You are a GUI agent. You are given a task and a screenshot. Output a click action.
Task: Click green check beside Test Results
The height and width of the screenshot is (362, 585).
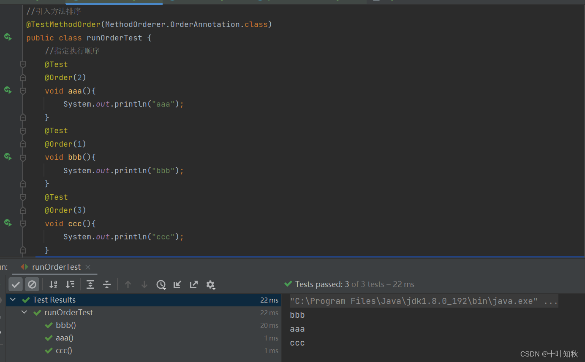(26, 300)
